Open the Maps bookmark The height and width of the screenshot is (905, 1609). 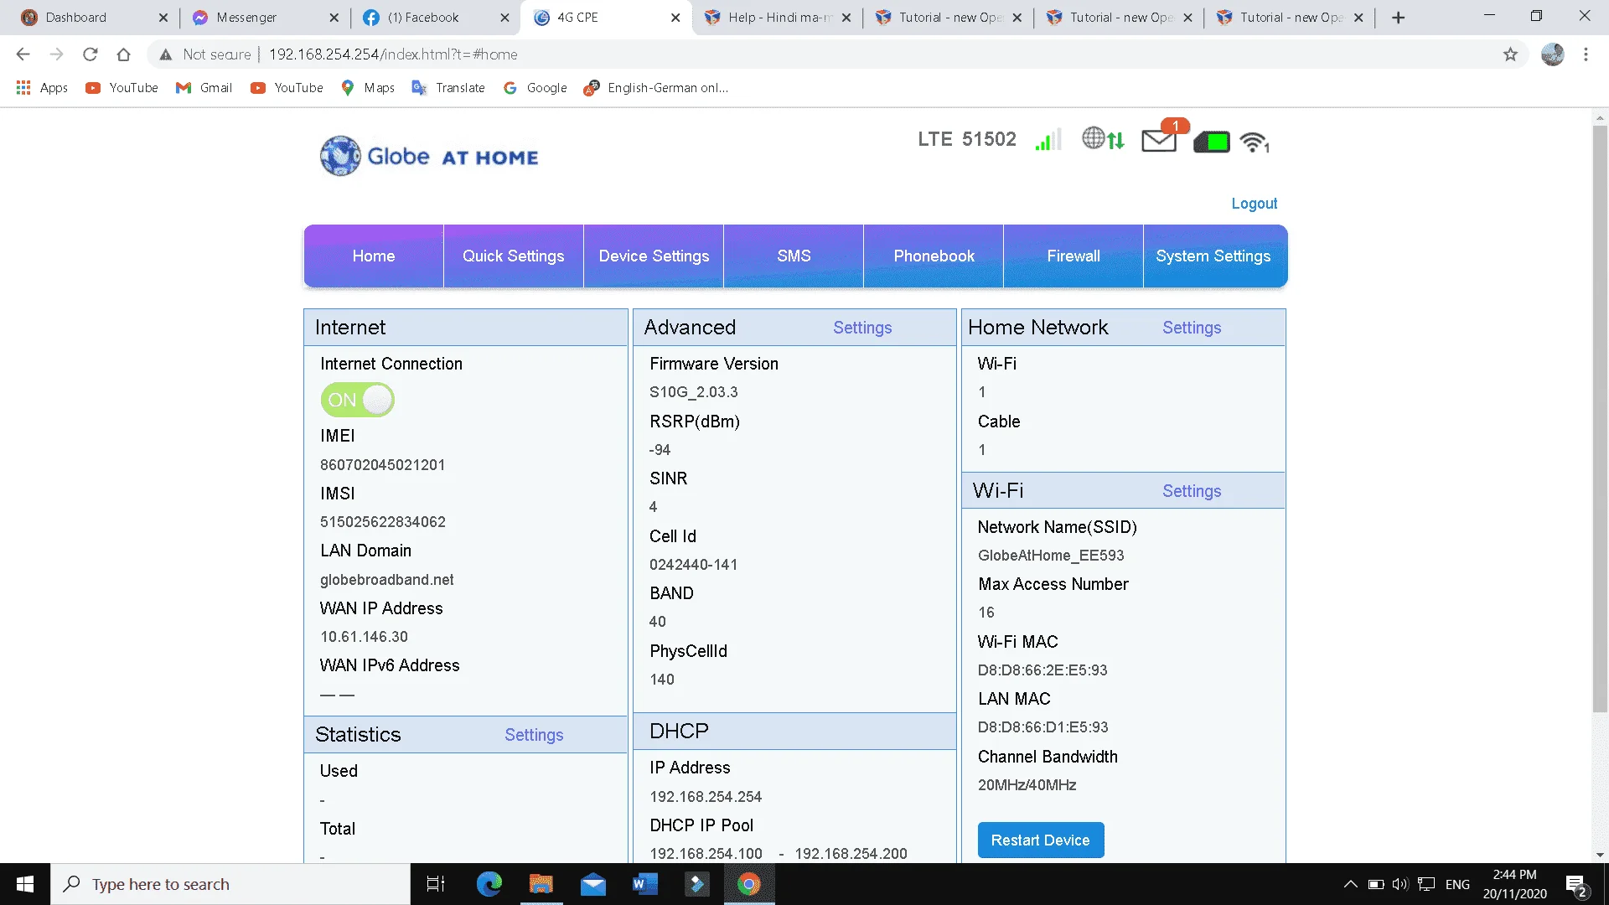tap(368, 88)
